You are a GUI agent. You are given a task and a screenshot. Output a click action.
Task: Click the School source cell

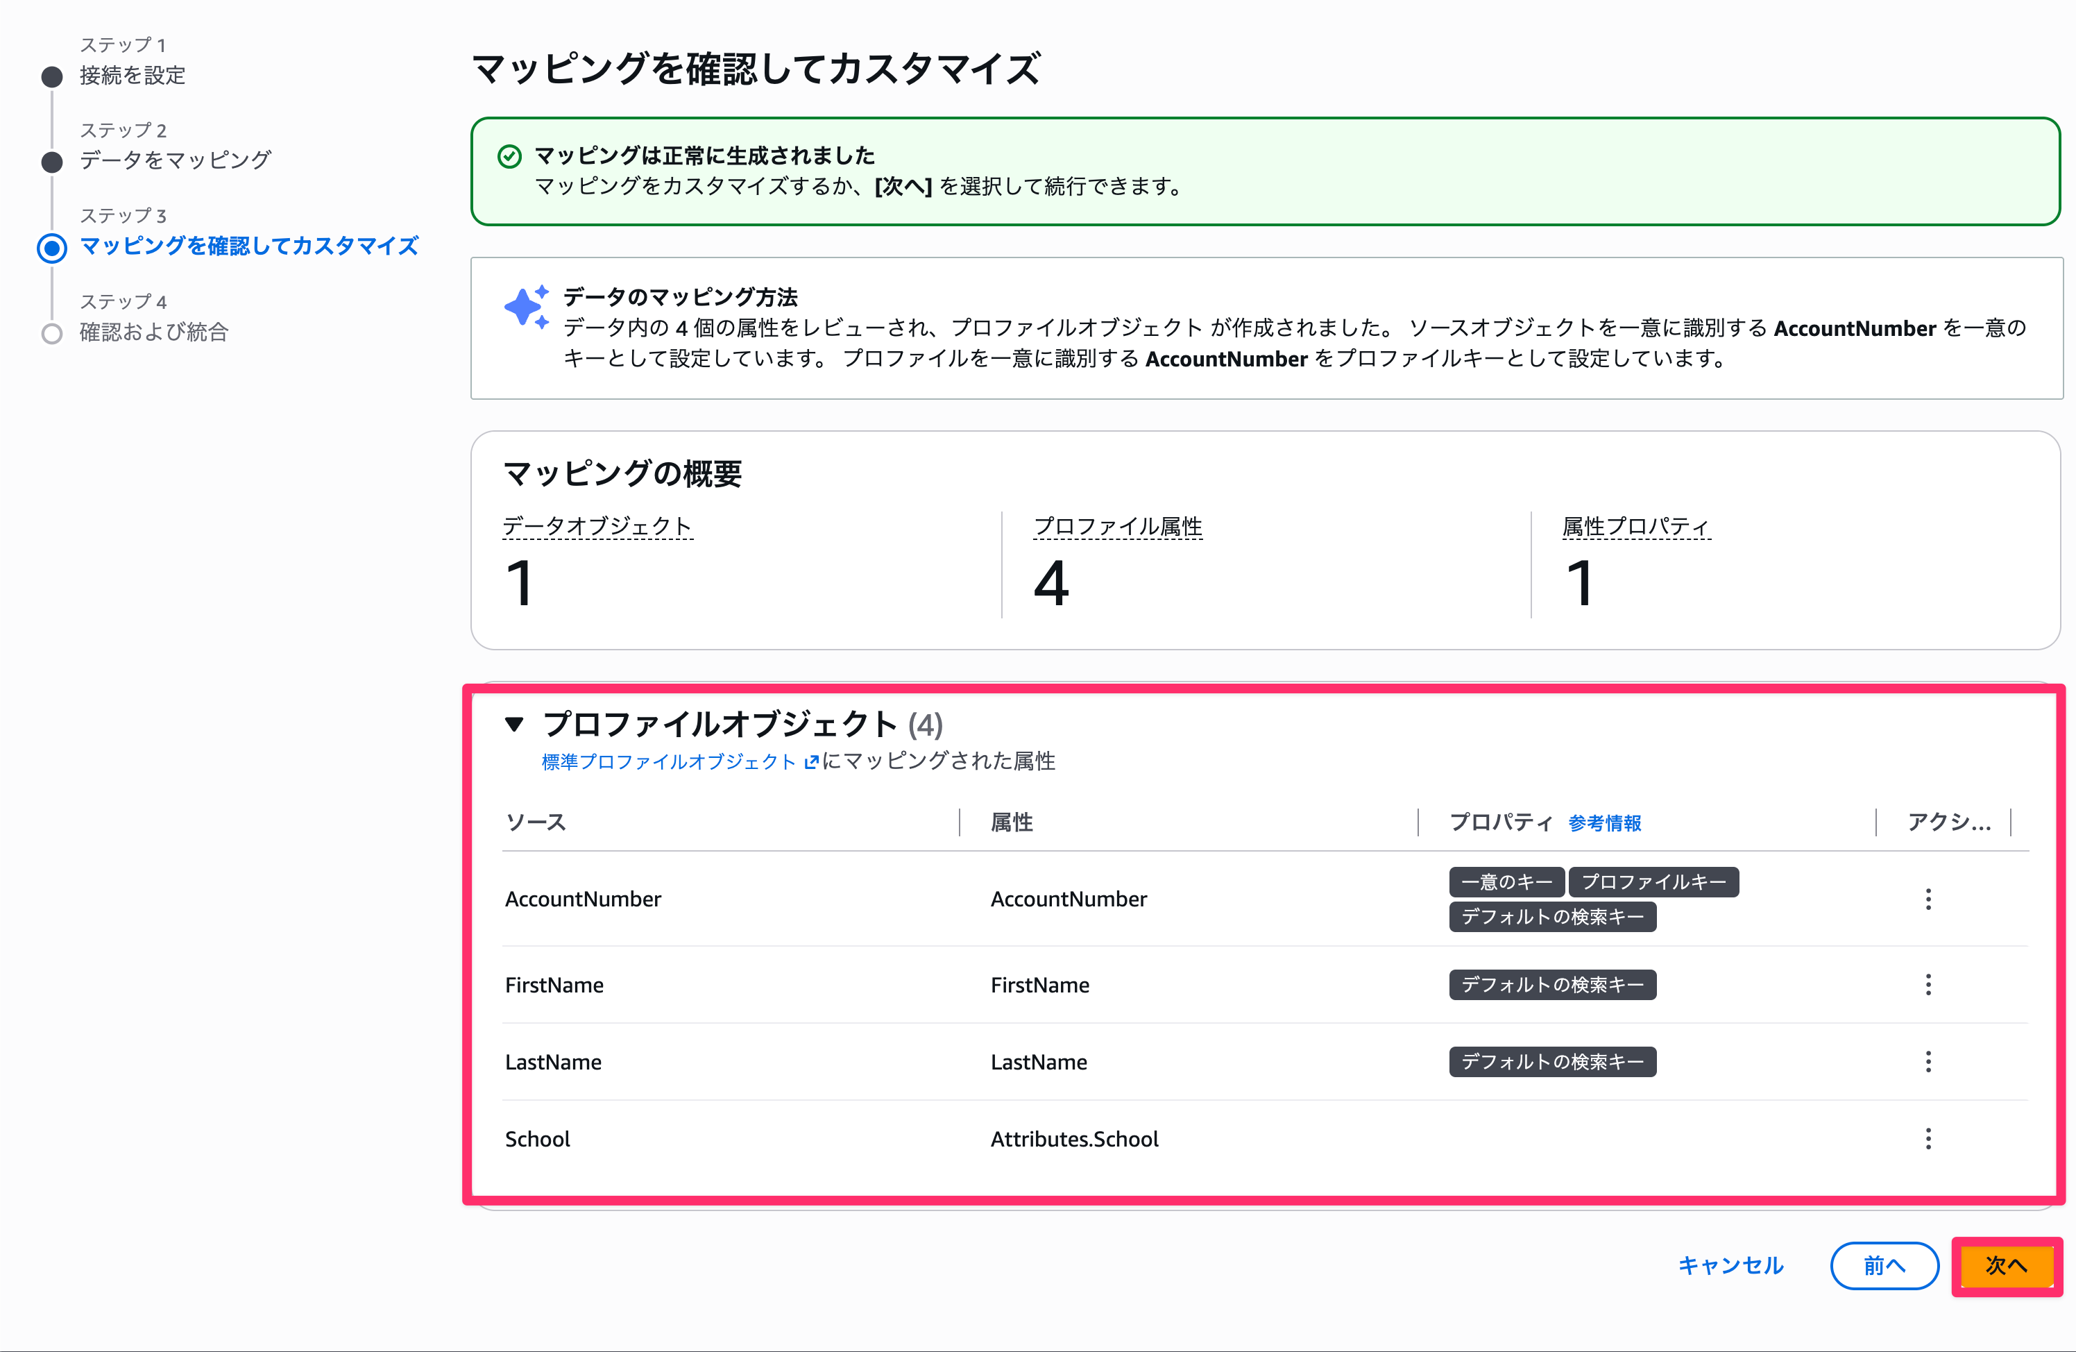[537, 1138]
